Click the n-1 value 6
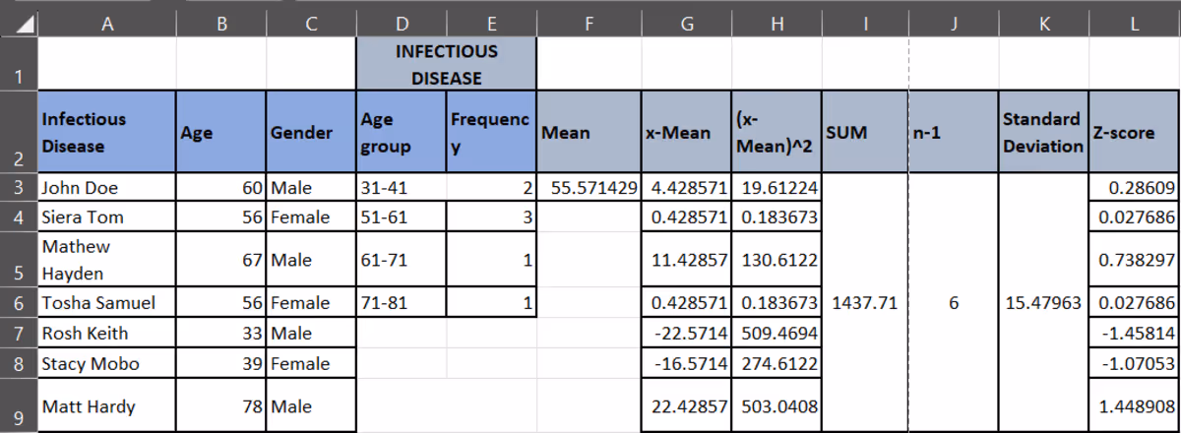1181x433 pixels. [x=953, y=303]
